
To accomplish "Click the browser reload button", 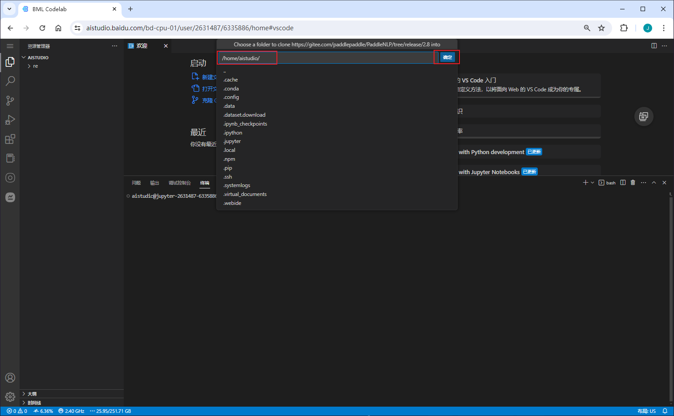I will pos(42,28).
